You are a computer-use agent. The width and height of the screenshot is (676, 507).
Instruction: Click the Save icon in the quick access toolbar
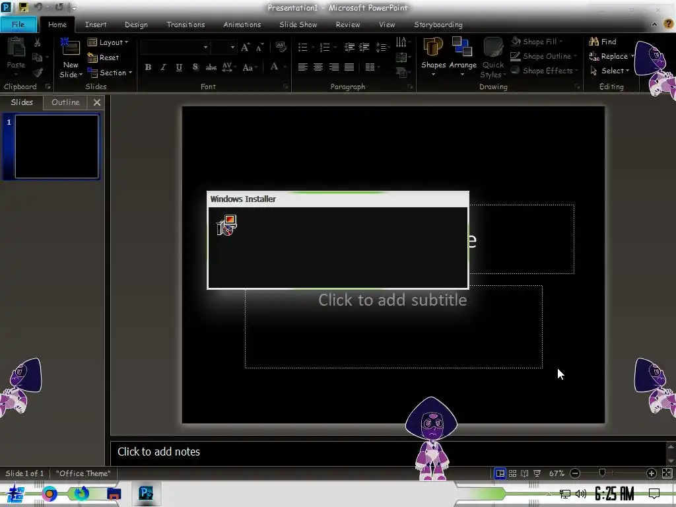pos(23,7)
